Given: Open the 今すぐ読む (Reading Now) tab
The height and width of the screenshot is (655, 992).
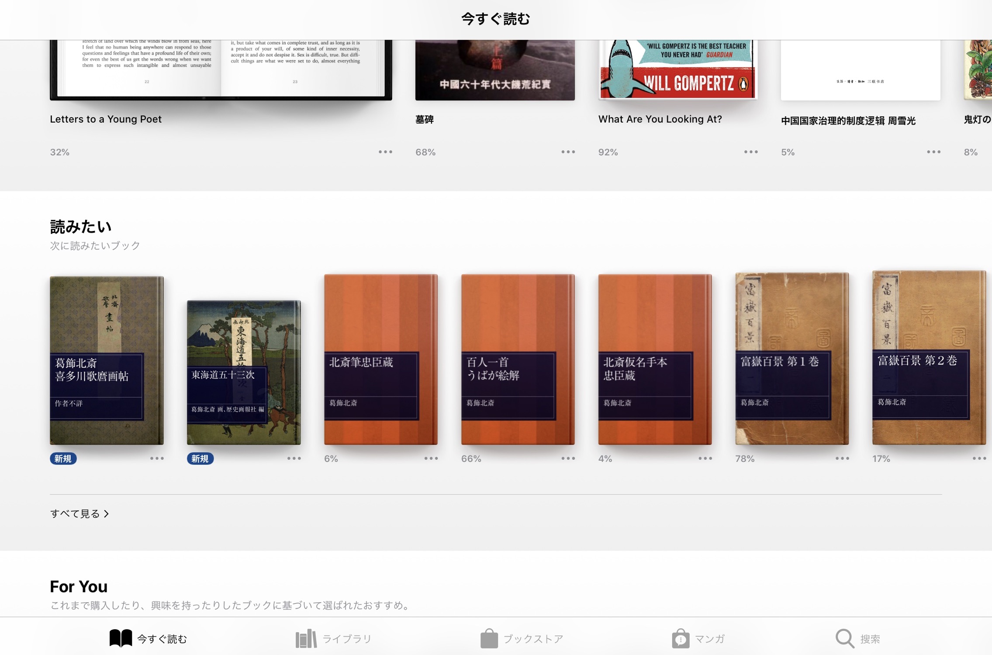Looking at the screenshot, I should tap(148, 638).
